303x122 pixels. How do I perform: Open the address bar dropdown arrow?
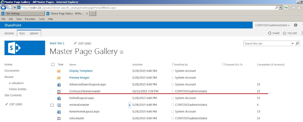coord(281,8)
